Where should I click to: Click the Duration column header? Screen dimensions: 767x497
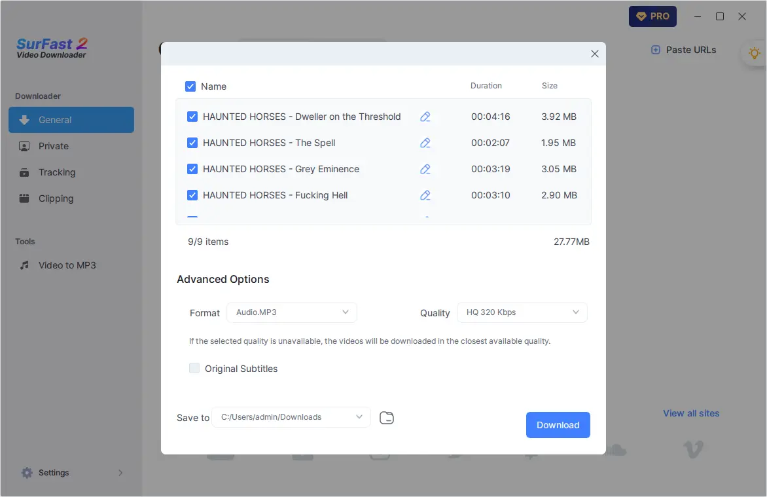486,86
